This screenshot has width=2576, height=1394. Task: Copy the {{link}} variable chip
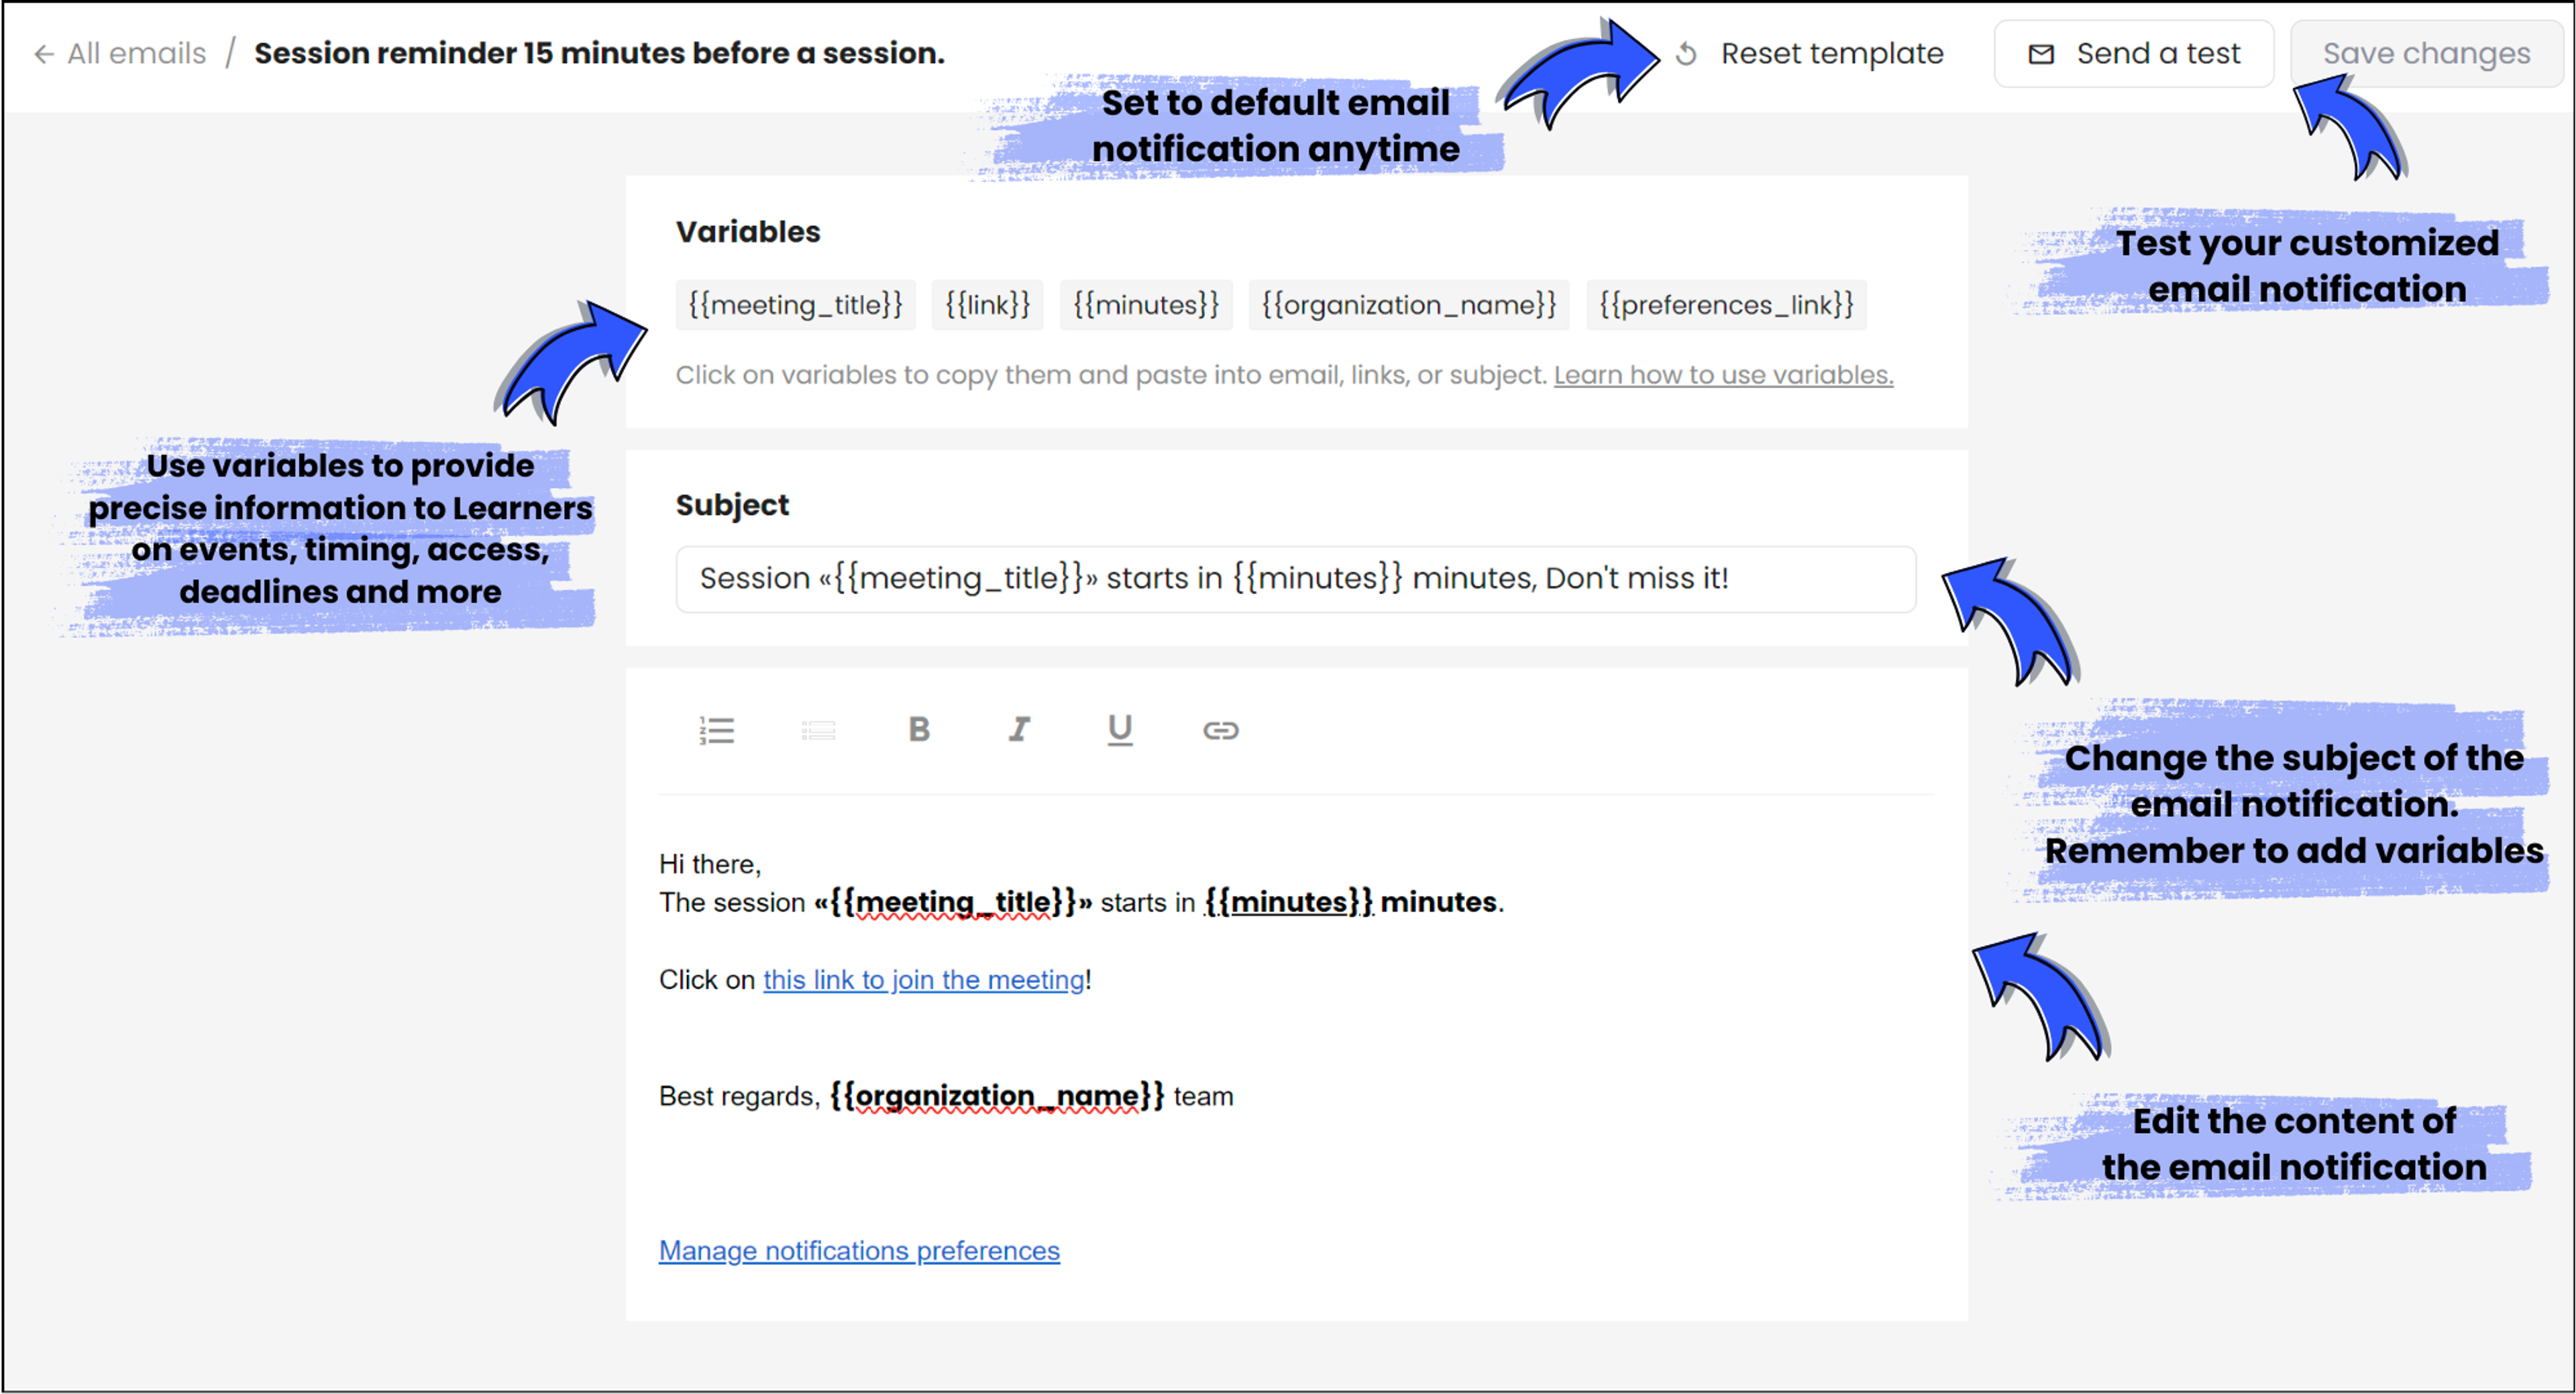pos(988,305)
